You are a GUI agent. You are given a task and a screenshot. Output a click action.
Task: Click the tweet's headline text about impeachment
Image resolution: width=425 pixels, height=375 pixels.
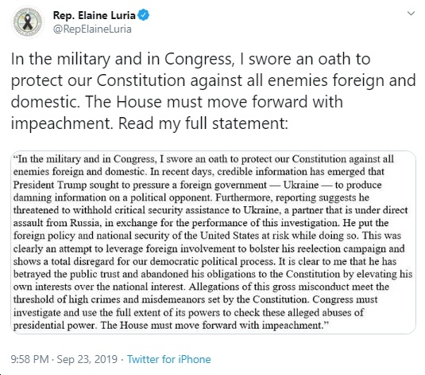(x=213, y=91)
